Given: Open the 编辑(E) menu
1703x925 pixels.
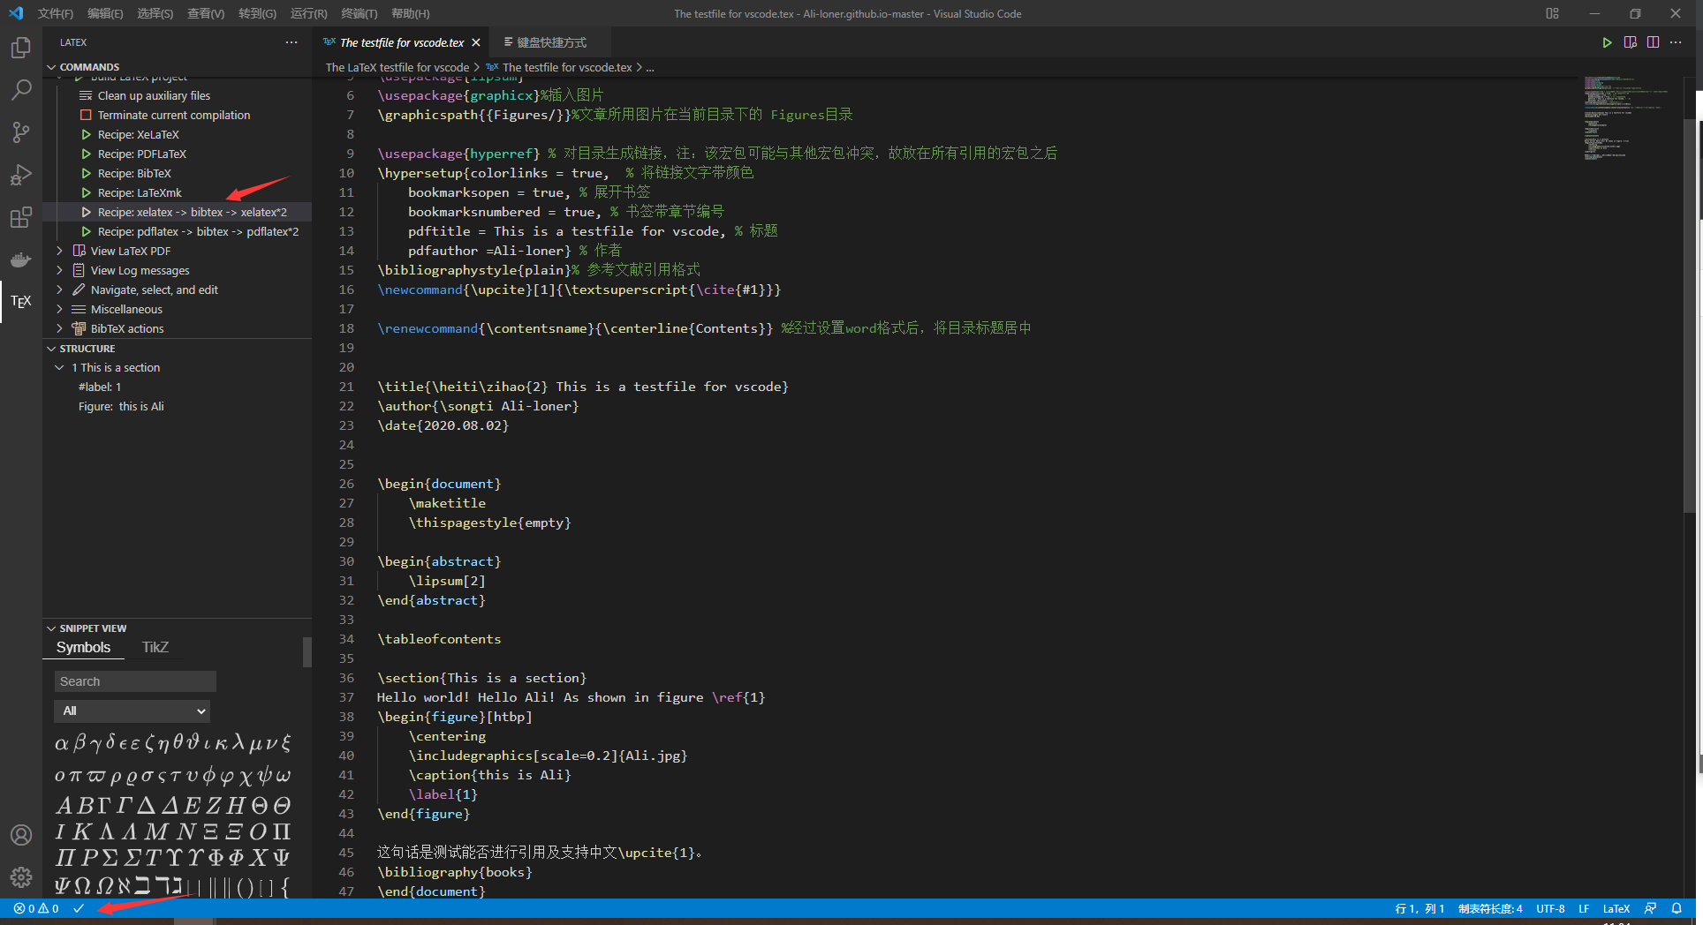Looking at the screenshot, I should click(105, 13).
